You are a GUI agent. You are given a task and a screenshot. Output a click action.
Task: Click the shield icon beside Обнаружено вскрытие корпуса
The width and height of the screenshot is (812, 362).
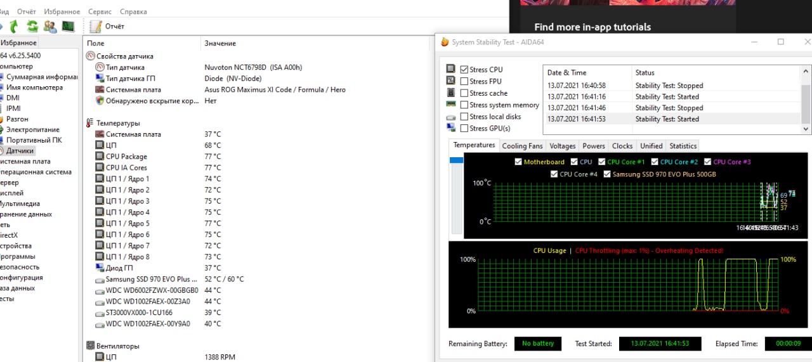coord(100,100)
